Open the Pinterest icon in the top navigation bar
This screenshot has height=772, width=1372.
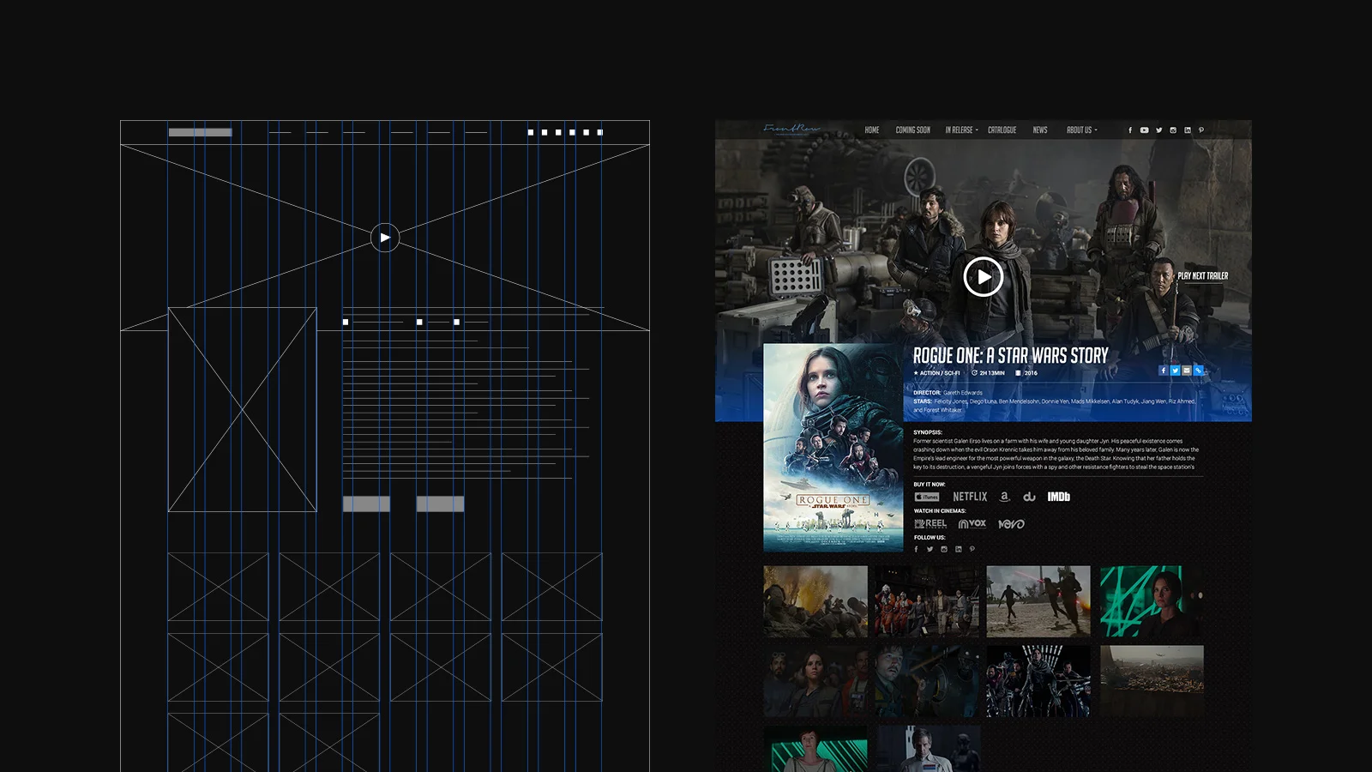pos(1201,130)
